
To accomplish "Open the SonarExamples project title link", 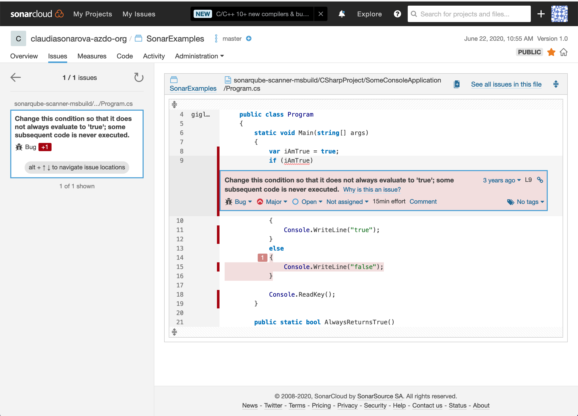I will (175, 38).
